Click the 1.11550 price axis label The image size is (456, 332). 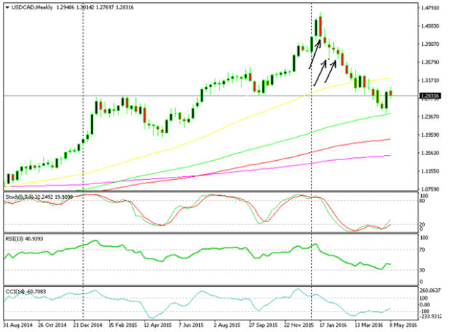[430, 171]
